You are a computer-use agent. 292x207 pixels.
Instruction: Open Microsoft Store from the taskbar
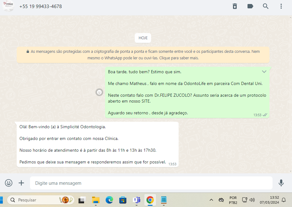tap(123, 200)
